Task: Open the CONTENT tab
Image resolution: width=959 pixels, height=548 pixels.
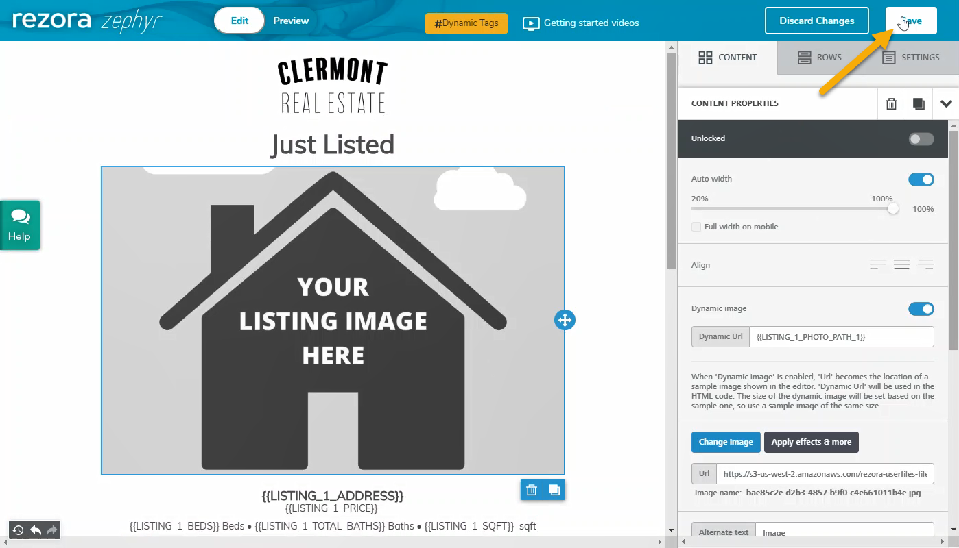Action: pos(728,58)
